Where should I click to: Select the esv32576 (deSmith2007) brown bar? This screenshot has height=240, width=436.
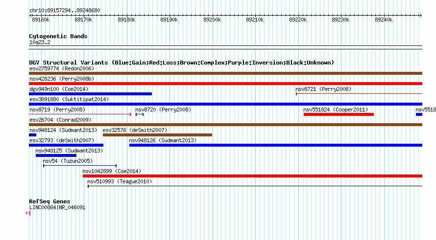pos(157,135)
